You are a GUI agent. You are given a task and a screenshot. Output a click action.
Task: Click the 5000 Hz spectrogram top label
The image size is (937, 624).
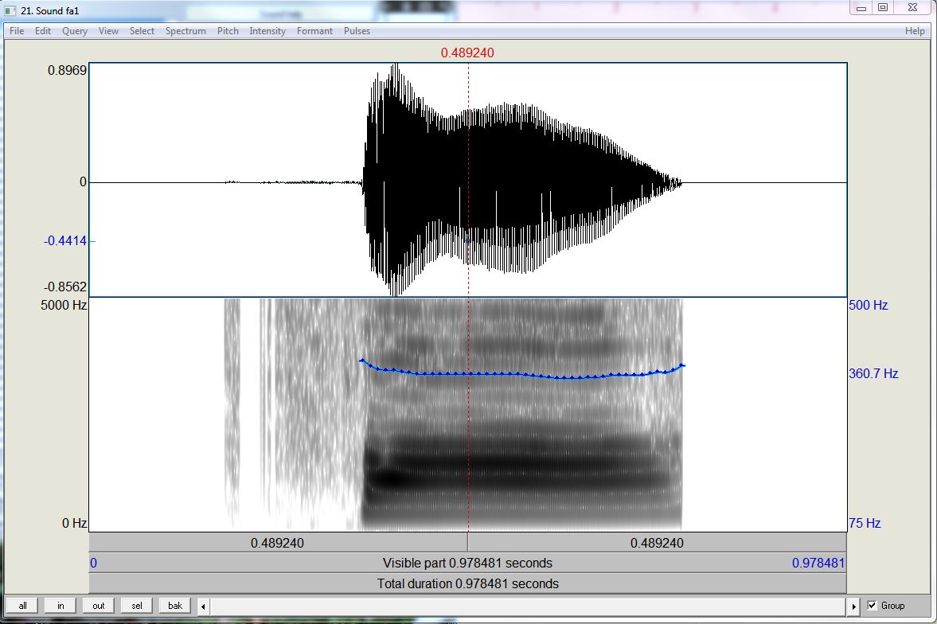(64, 305)
